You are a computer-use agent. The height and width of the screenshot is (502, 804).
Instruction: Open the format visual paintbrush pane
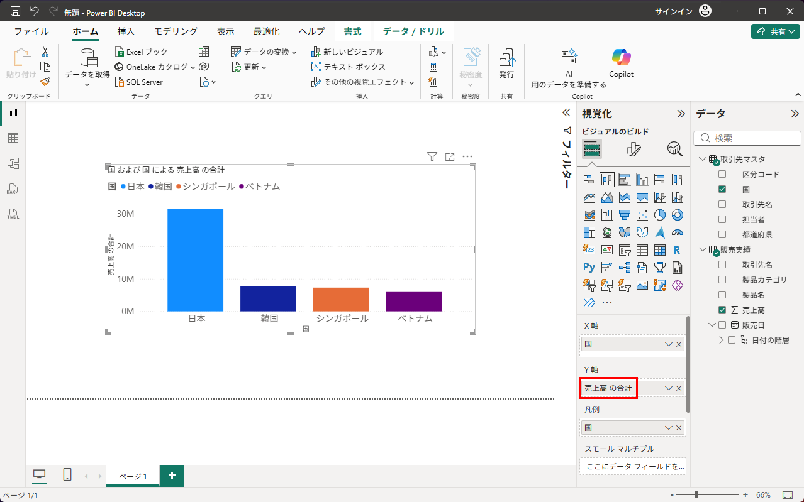click(634, 149)
